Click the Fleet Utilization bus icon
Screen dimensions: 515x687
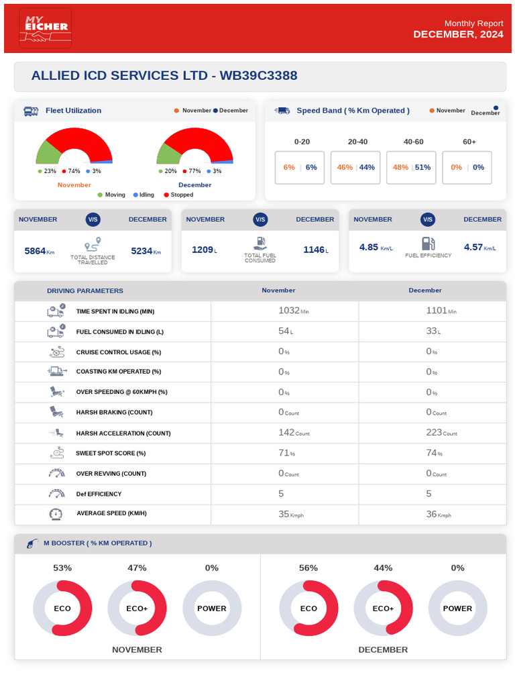pos(31,111)
